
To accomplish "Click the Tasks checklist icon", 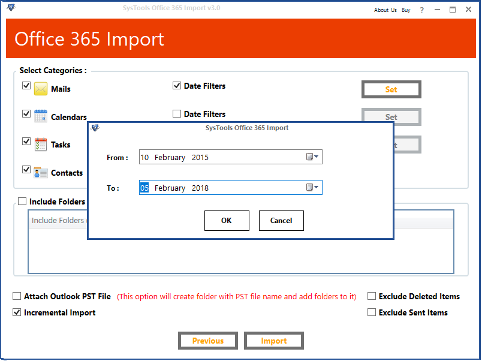I will coord(41,144).
